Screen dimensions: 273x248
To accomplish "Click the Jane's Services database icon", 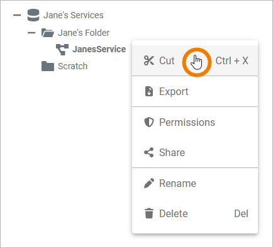I will coord(33,15).
